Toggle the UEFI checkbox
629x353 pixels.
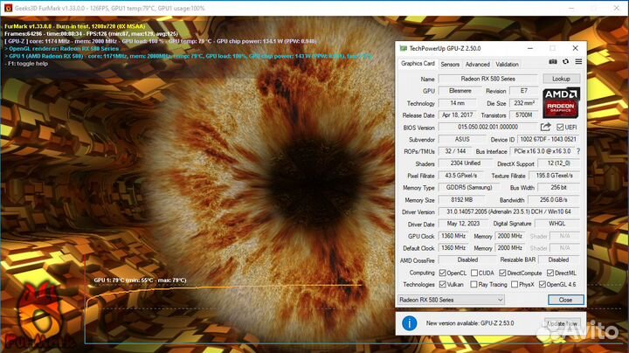click(560, 128)
